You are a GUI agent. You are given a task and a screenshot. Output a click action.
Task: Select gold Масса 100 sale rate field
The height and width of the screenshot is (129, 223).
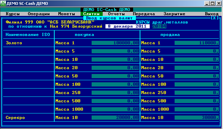196,84
